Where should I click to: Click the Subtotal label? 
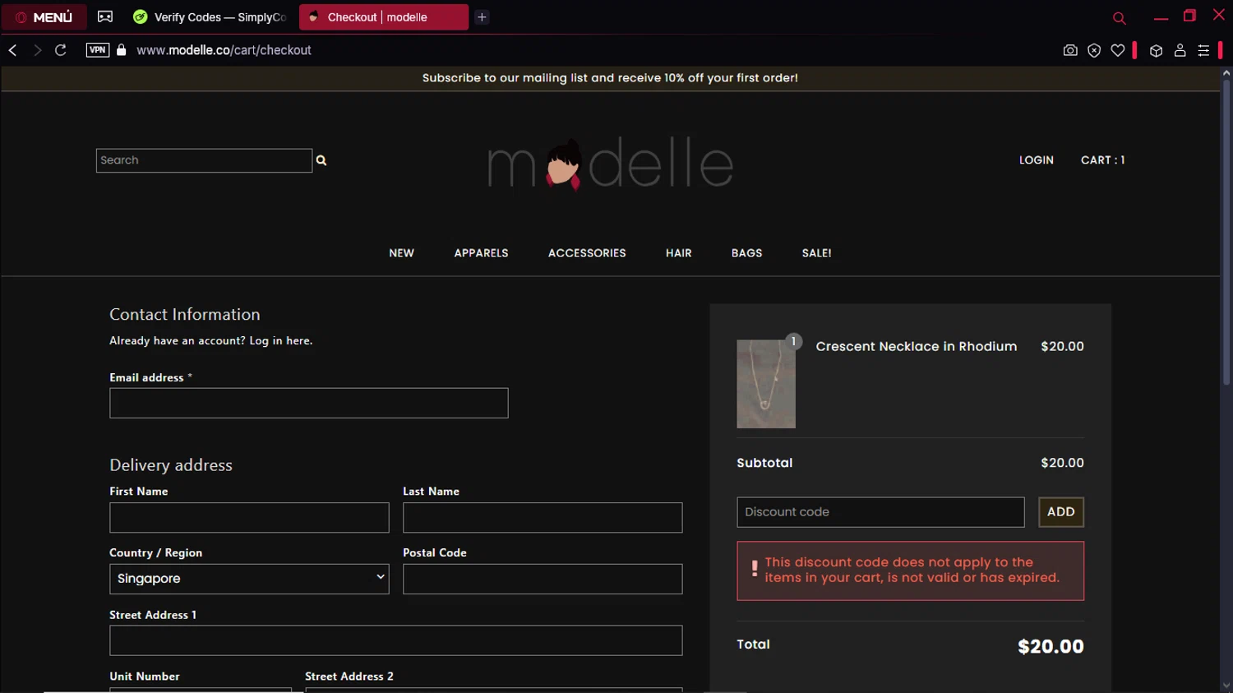pyautogui.click(x=764, y=463)
